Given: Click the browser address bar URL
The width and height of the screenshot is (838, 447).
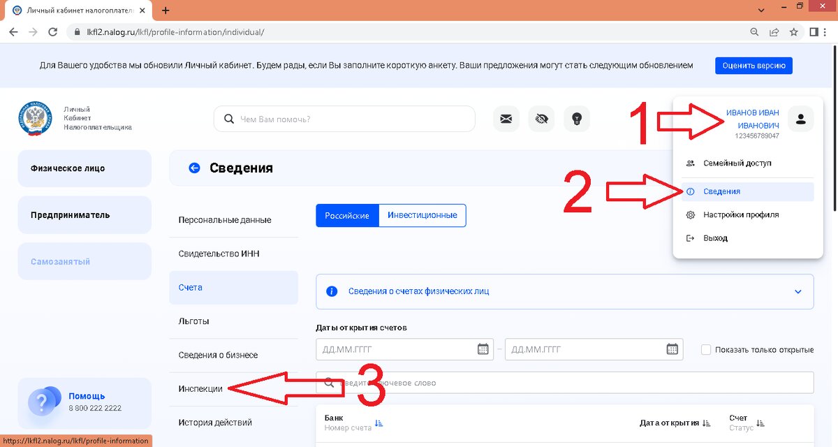Looking at the screenshot, I should tap(175, 32).
